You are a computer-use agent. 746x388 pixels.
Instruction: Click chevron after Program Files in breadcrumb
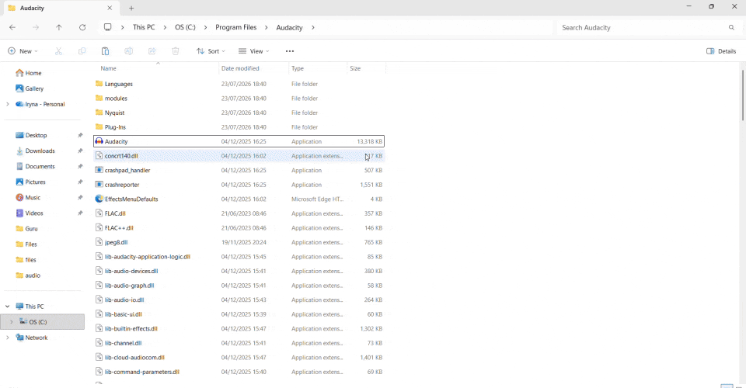point(267,27)
